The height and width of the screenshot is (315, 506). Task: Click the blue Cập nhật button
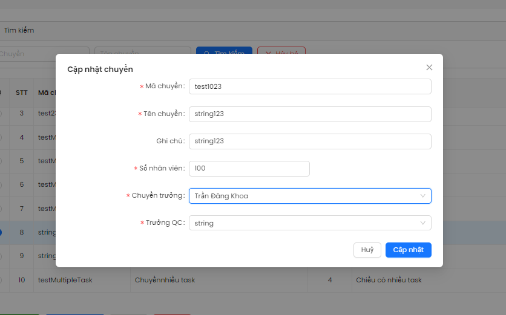[408, 250]
